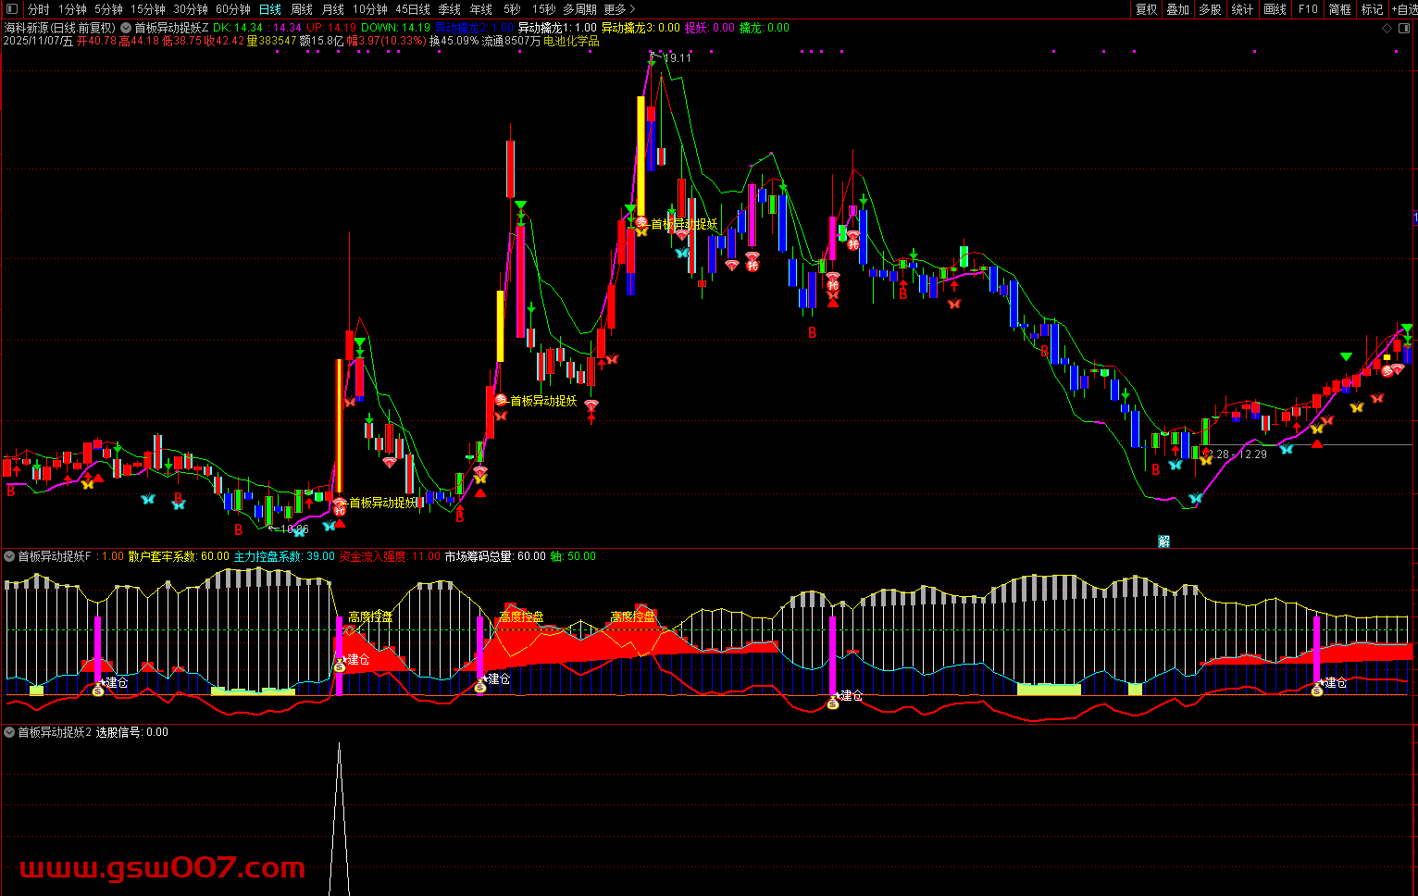1418x896 pixels.
Task: Click the first 建仓 money bag icon
Action: [99, 690]
